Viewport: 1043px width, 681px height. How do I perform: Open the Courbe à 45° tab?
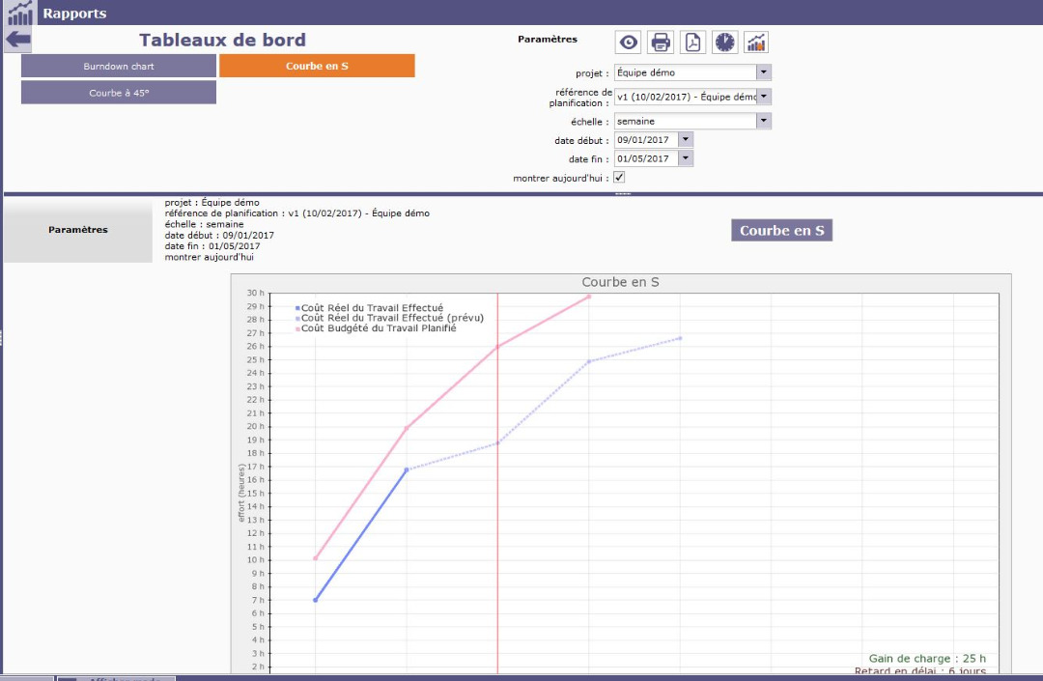[x=119, y=93]
